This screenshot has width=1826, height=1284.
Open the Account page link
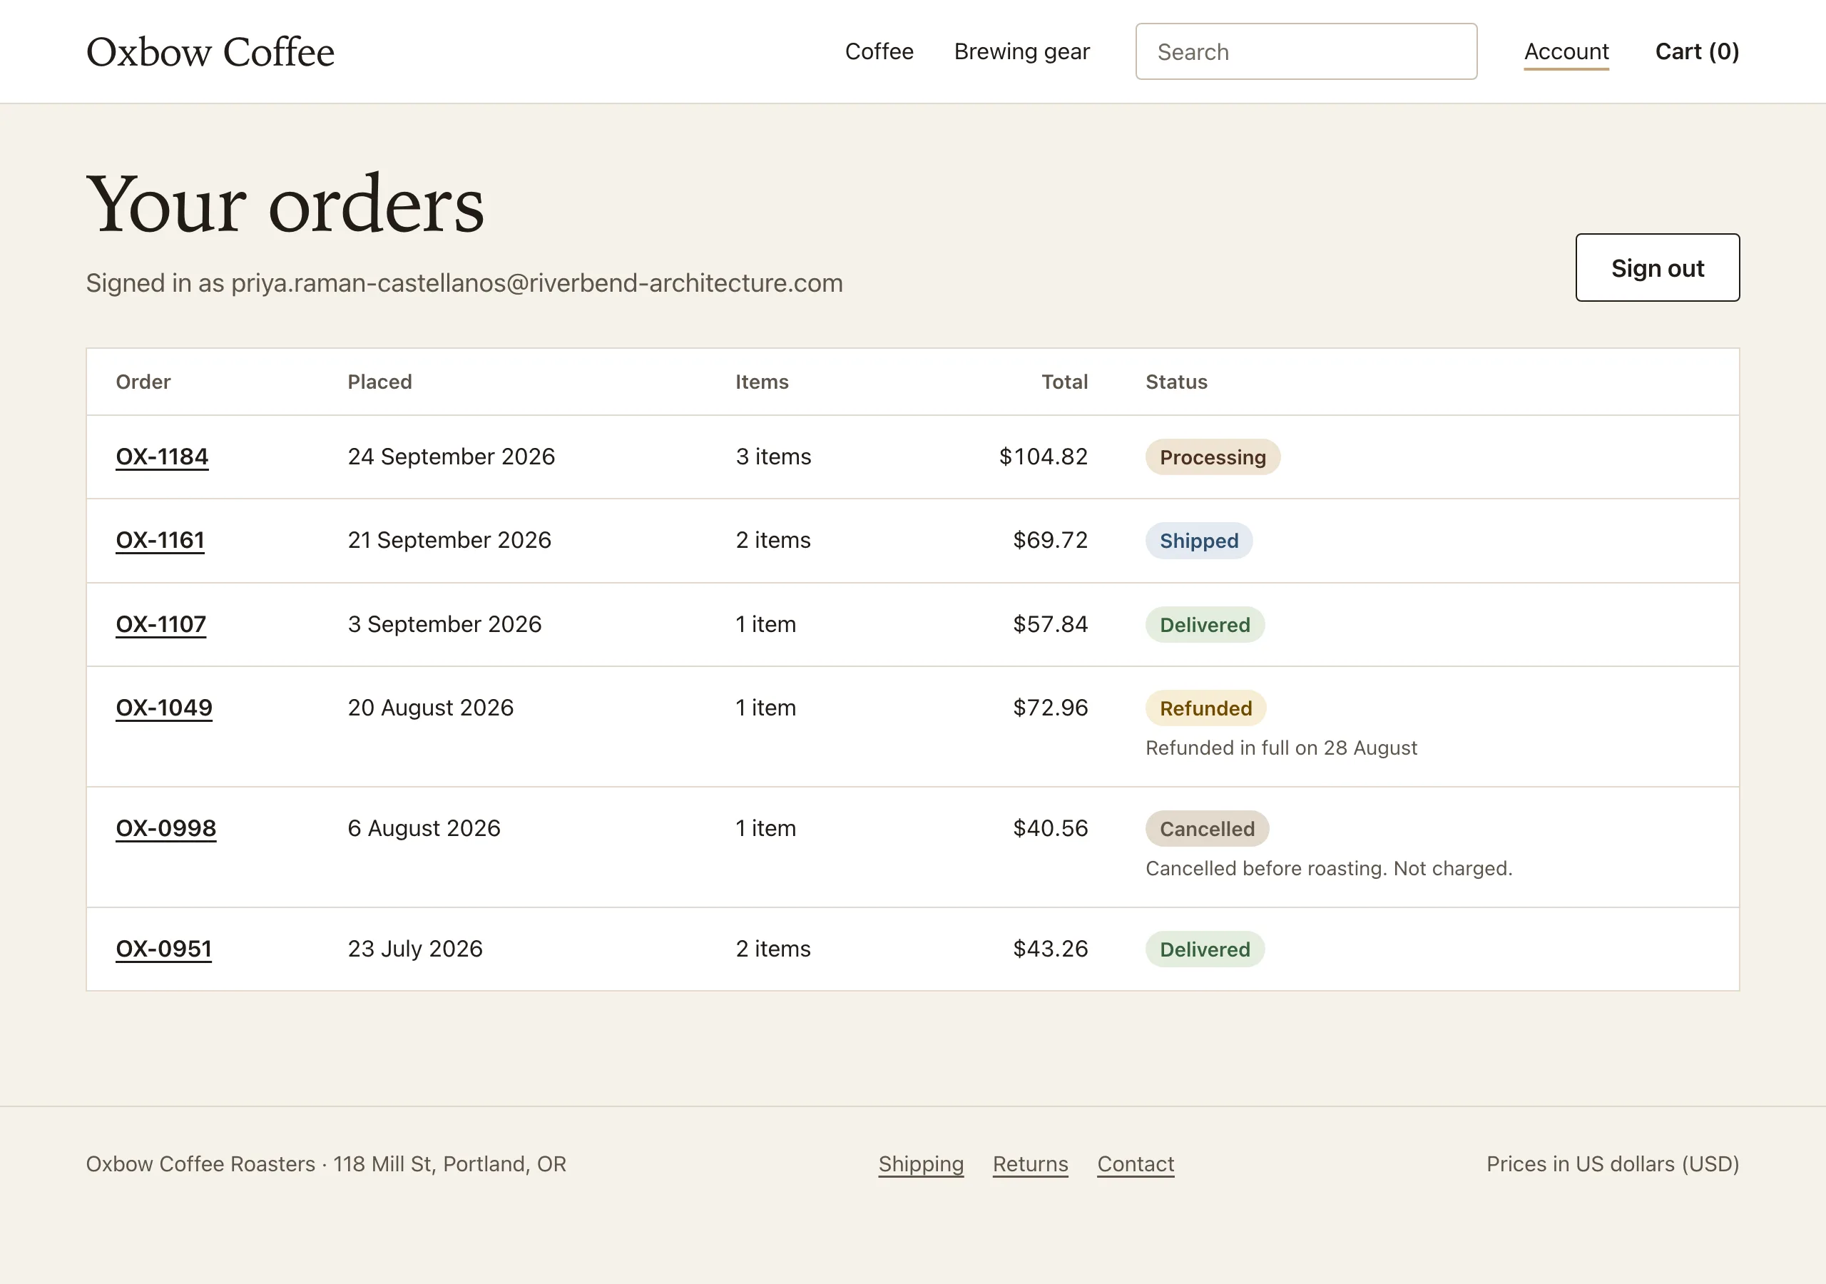coord(1566,51)
